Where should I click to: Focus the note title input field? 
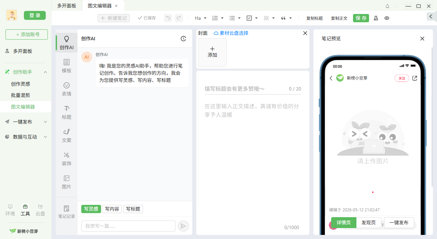(253, 89)
